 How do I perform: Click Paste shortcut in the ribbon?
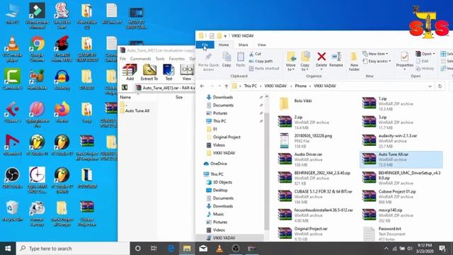[264, 69]
